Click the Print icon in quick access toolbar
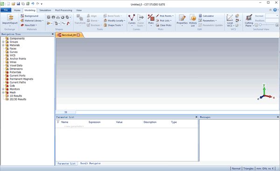Image resolution: width=280 pixels, height=171 pixels. point(28,4)
